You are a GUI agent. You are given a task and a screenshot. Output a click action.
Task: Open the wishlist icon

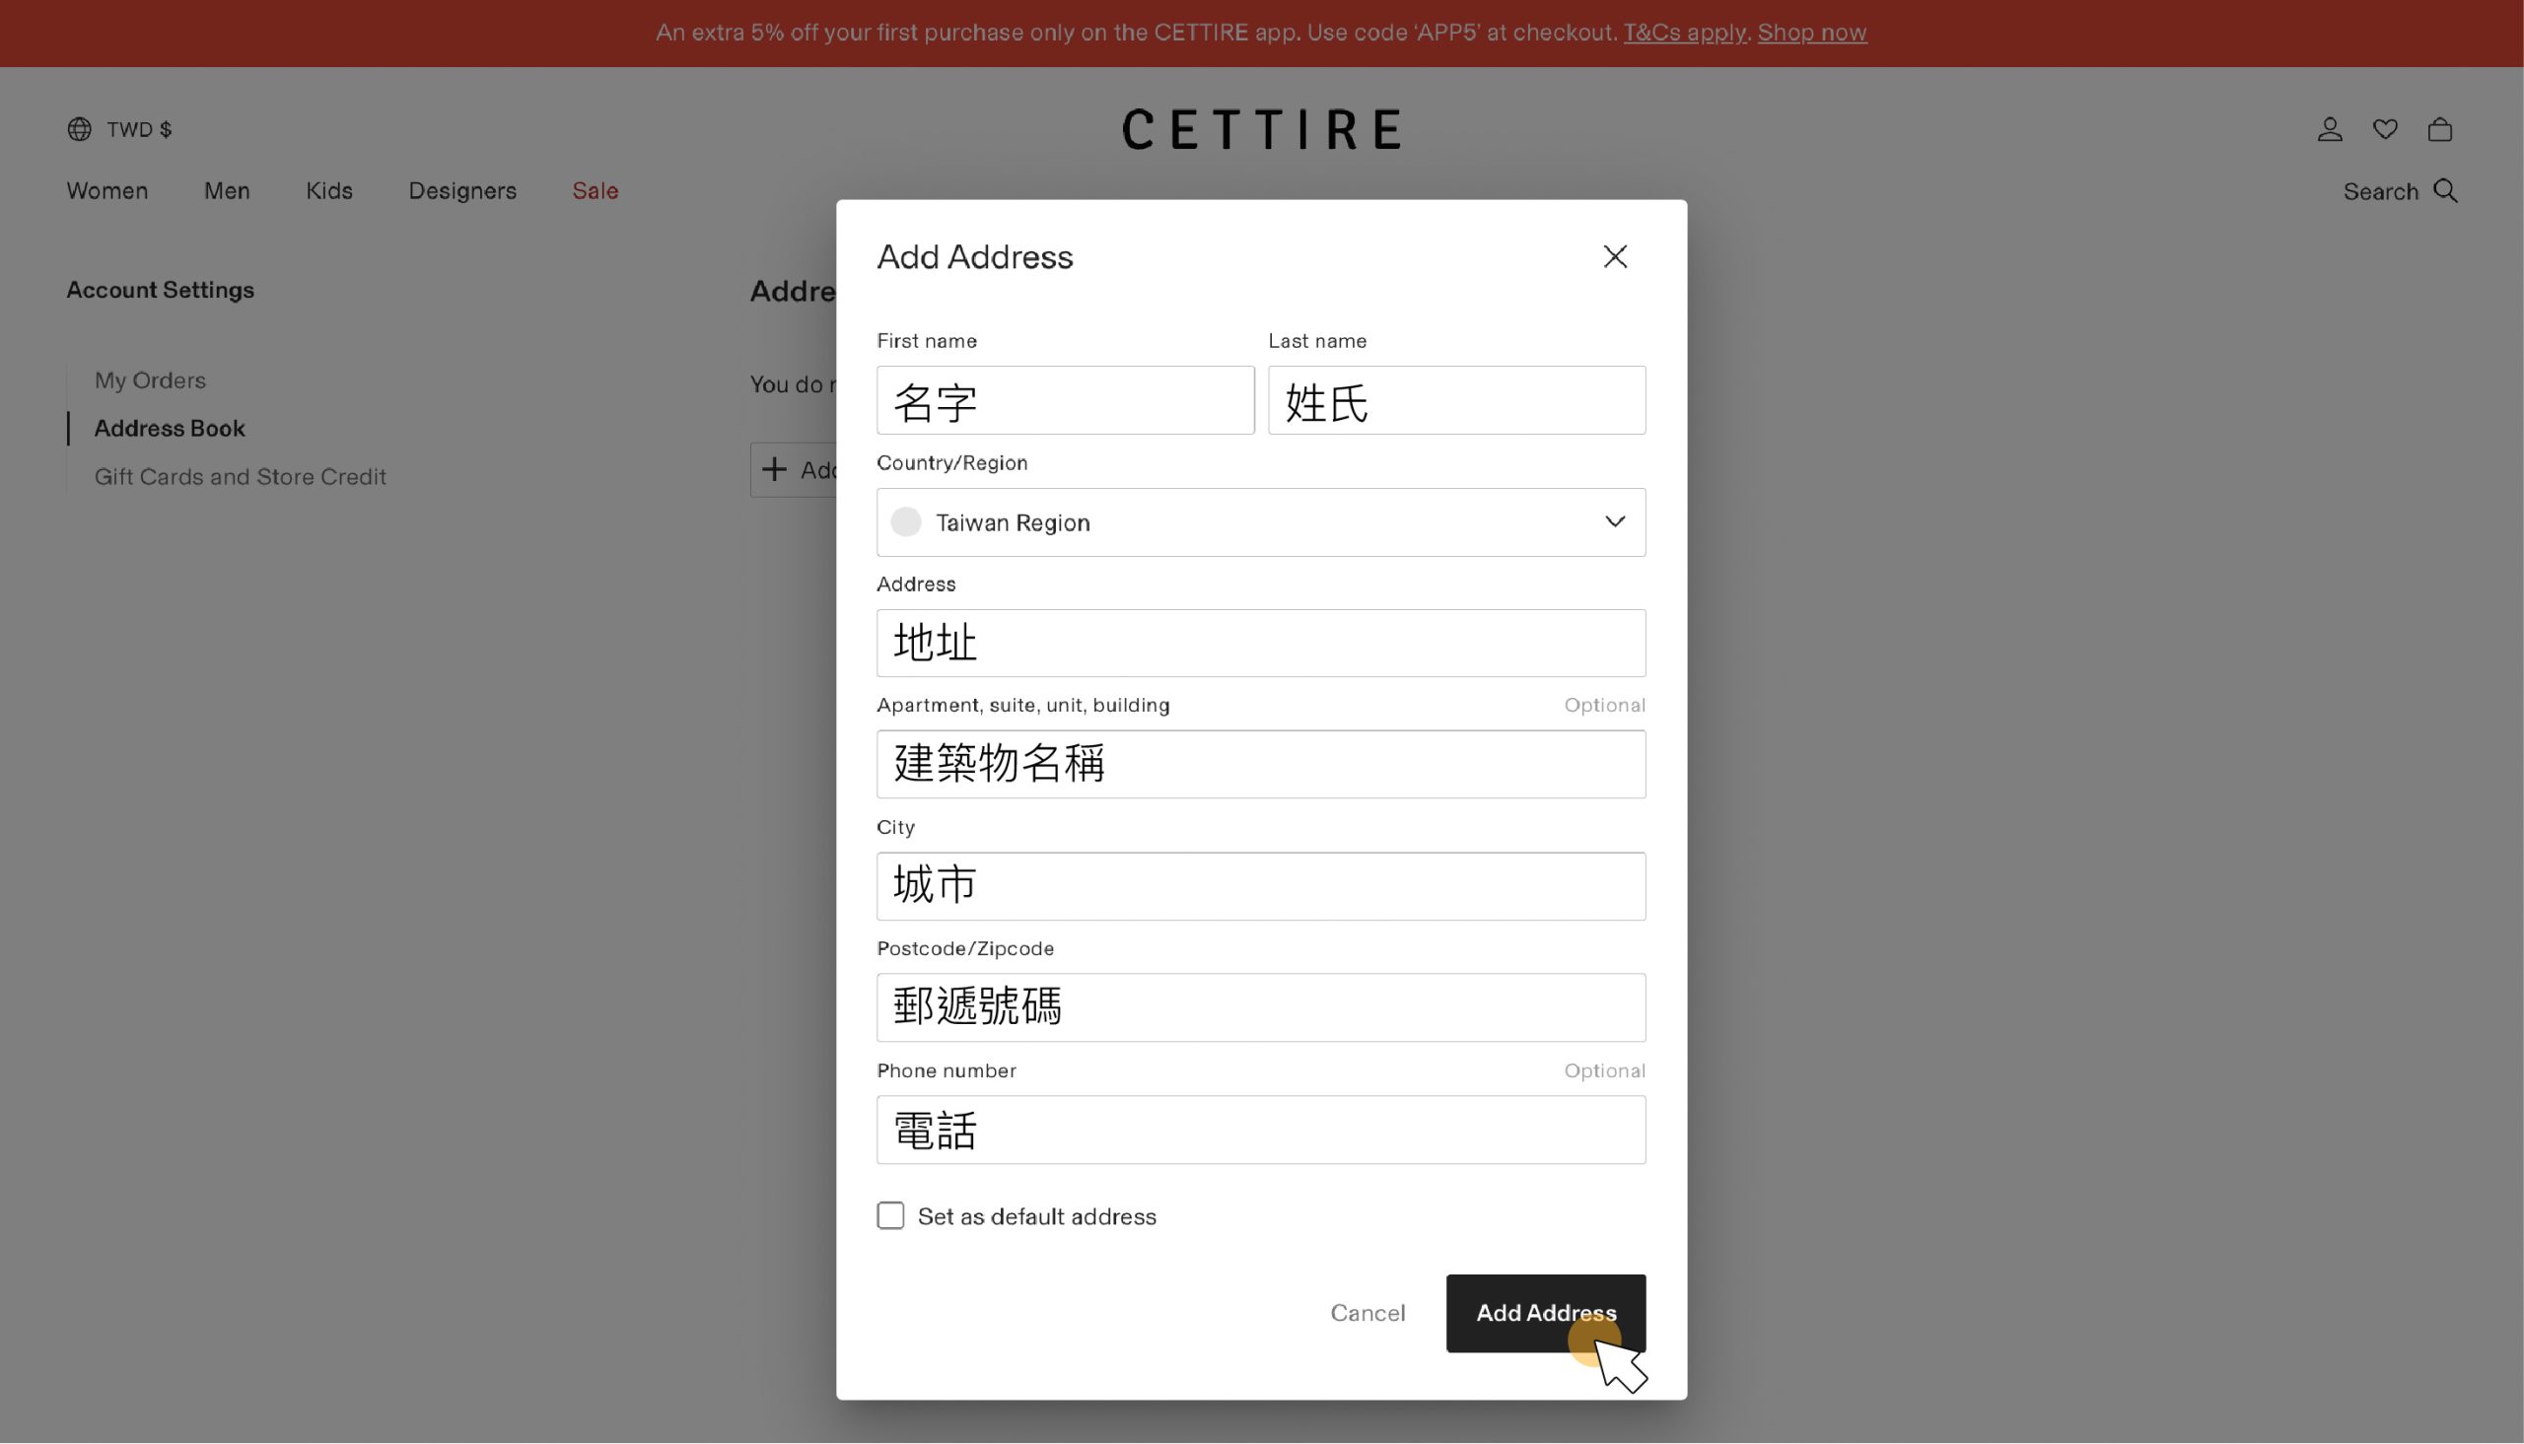(2385, 126)
